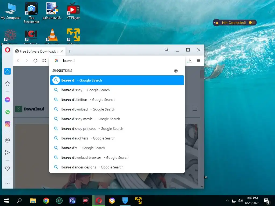The width and height of the screenshot is (275, 206).
Task: Open notification center with 4 notifications
Action: tap(267, 201)
